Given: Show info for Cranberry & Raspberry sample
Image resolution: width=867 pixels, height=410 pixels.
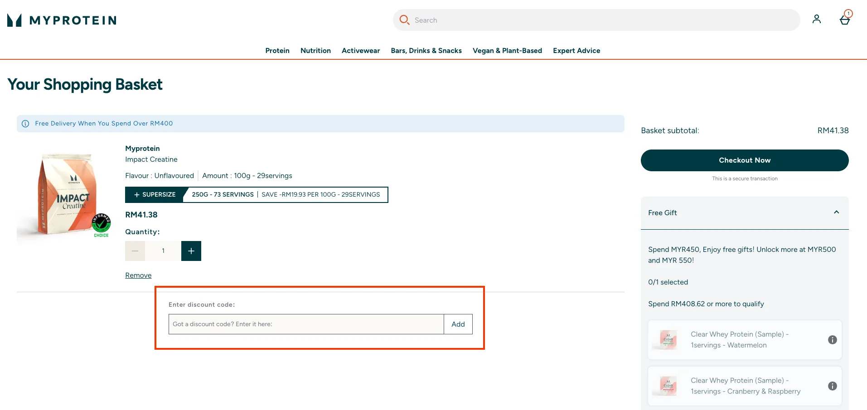Looking at the screenshot, I should [x=833, y=386].
